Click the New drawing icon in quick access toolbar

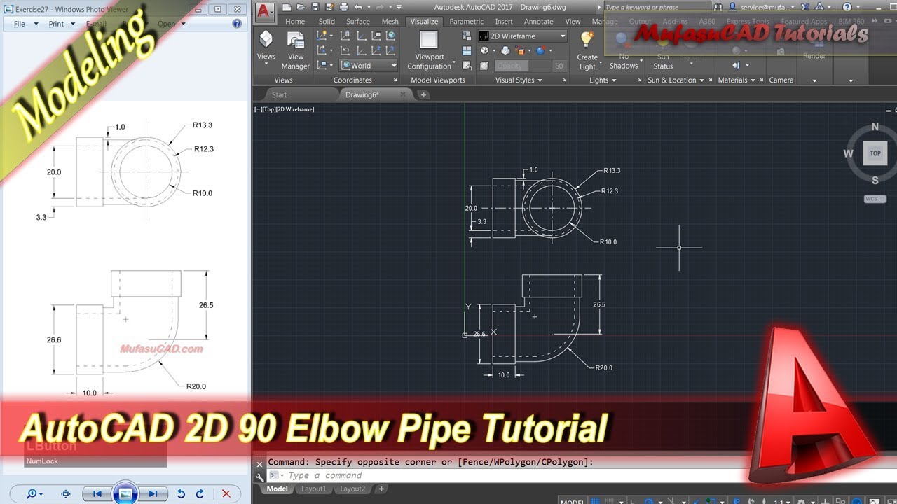click(287, 7)
